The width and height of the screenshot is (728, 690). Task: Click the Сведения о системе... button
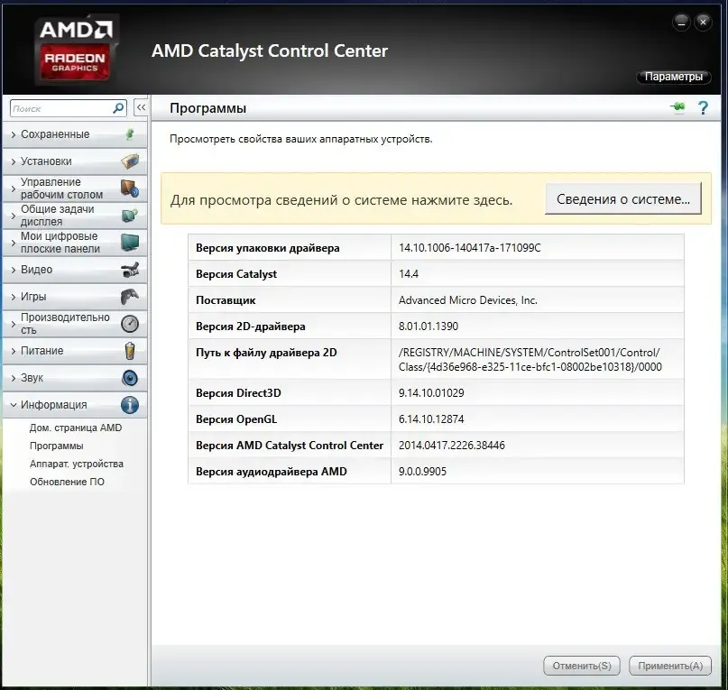[623, 198]
